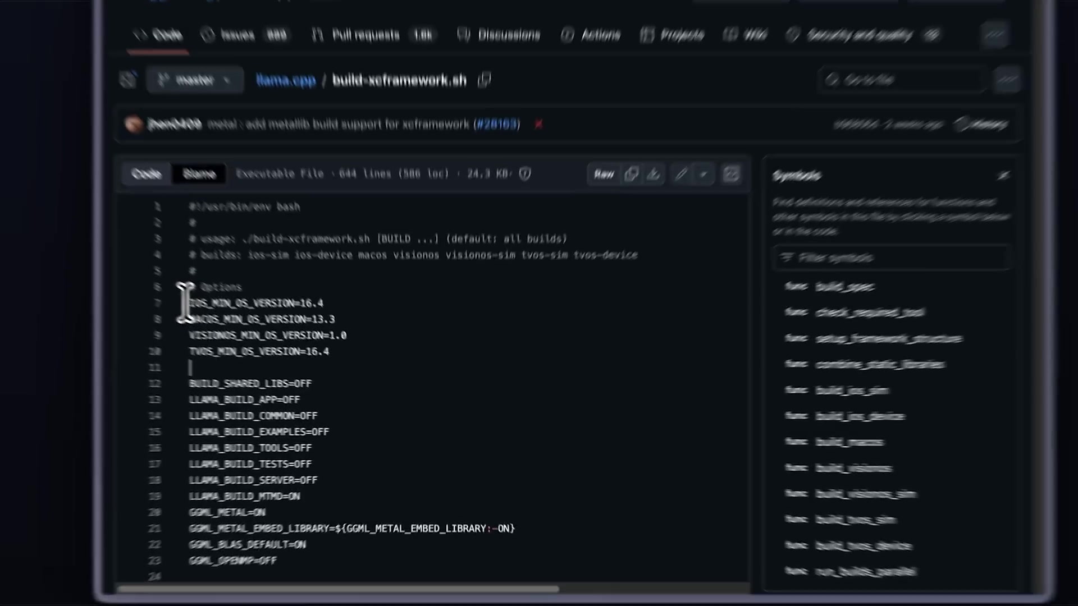Open the pull request number link in commit

(x=497, y=124)
